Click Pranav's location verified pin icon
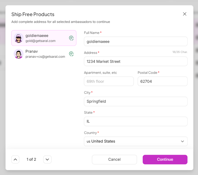The image size is (198, 175). 71,54
